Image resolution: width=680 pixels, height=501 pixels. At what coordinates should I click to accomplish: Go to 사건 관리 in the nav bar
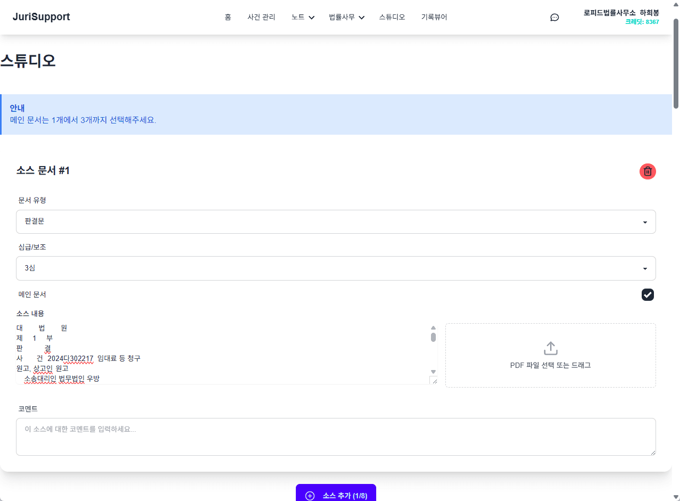pos(261,17)
